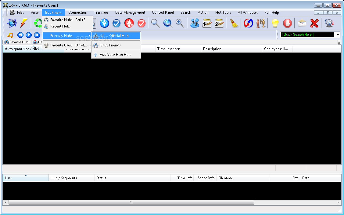Click the blue down-arrow download queue icon
The width and height of the screenshot is (344, 215).
(104, 23)
